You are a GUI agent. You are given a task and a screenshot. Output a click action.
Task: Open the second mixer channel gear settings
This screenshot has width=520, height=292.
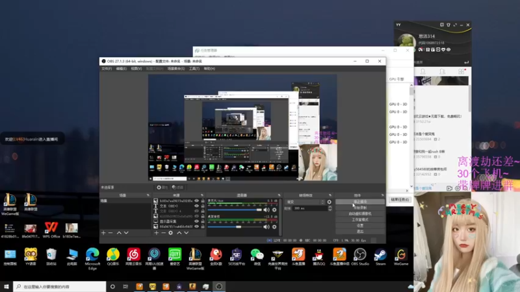pos(274,226)
